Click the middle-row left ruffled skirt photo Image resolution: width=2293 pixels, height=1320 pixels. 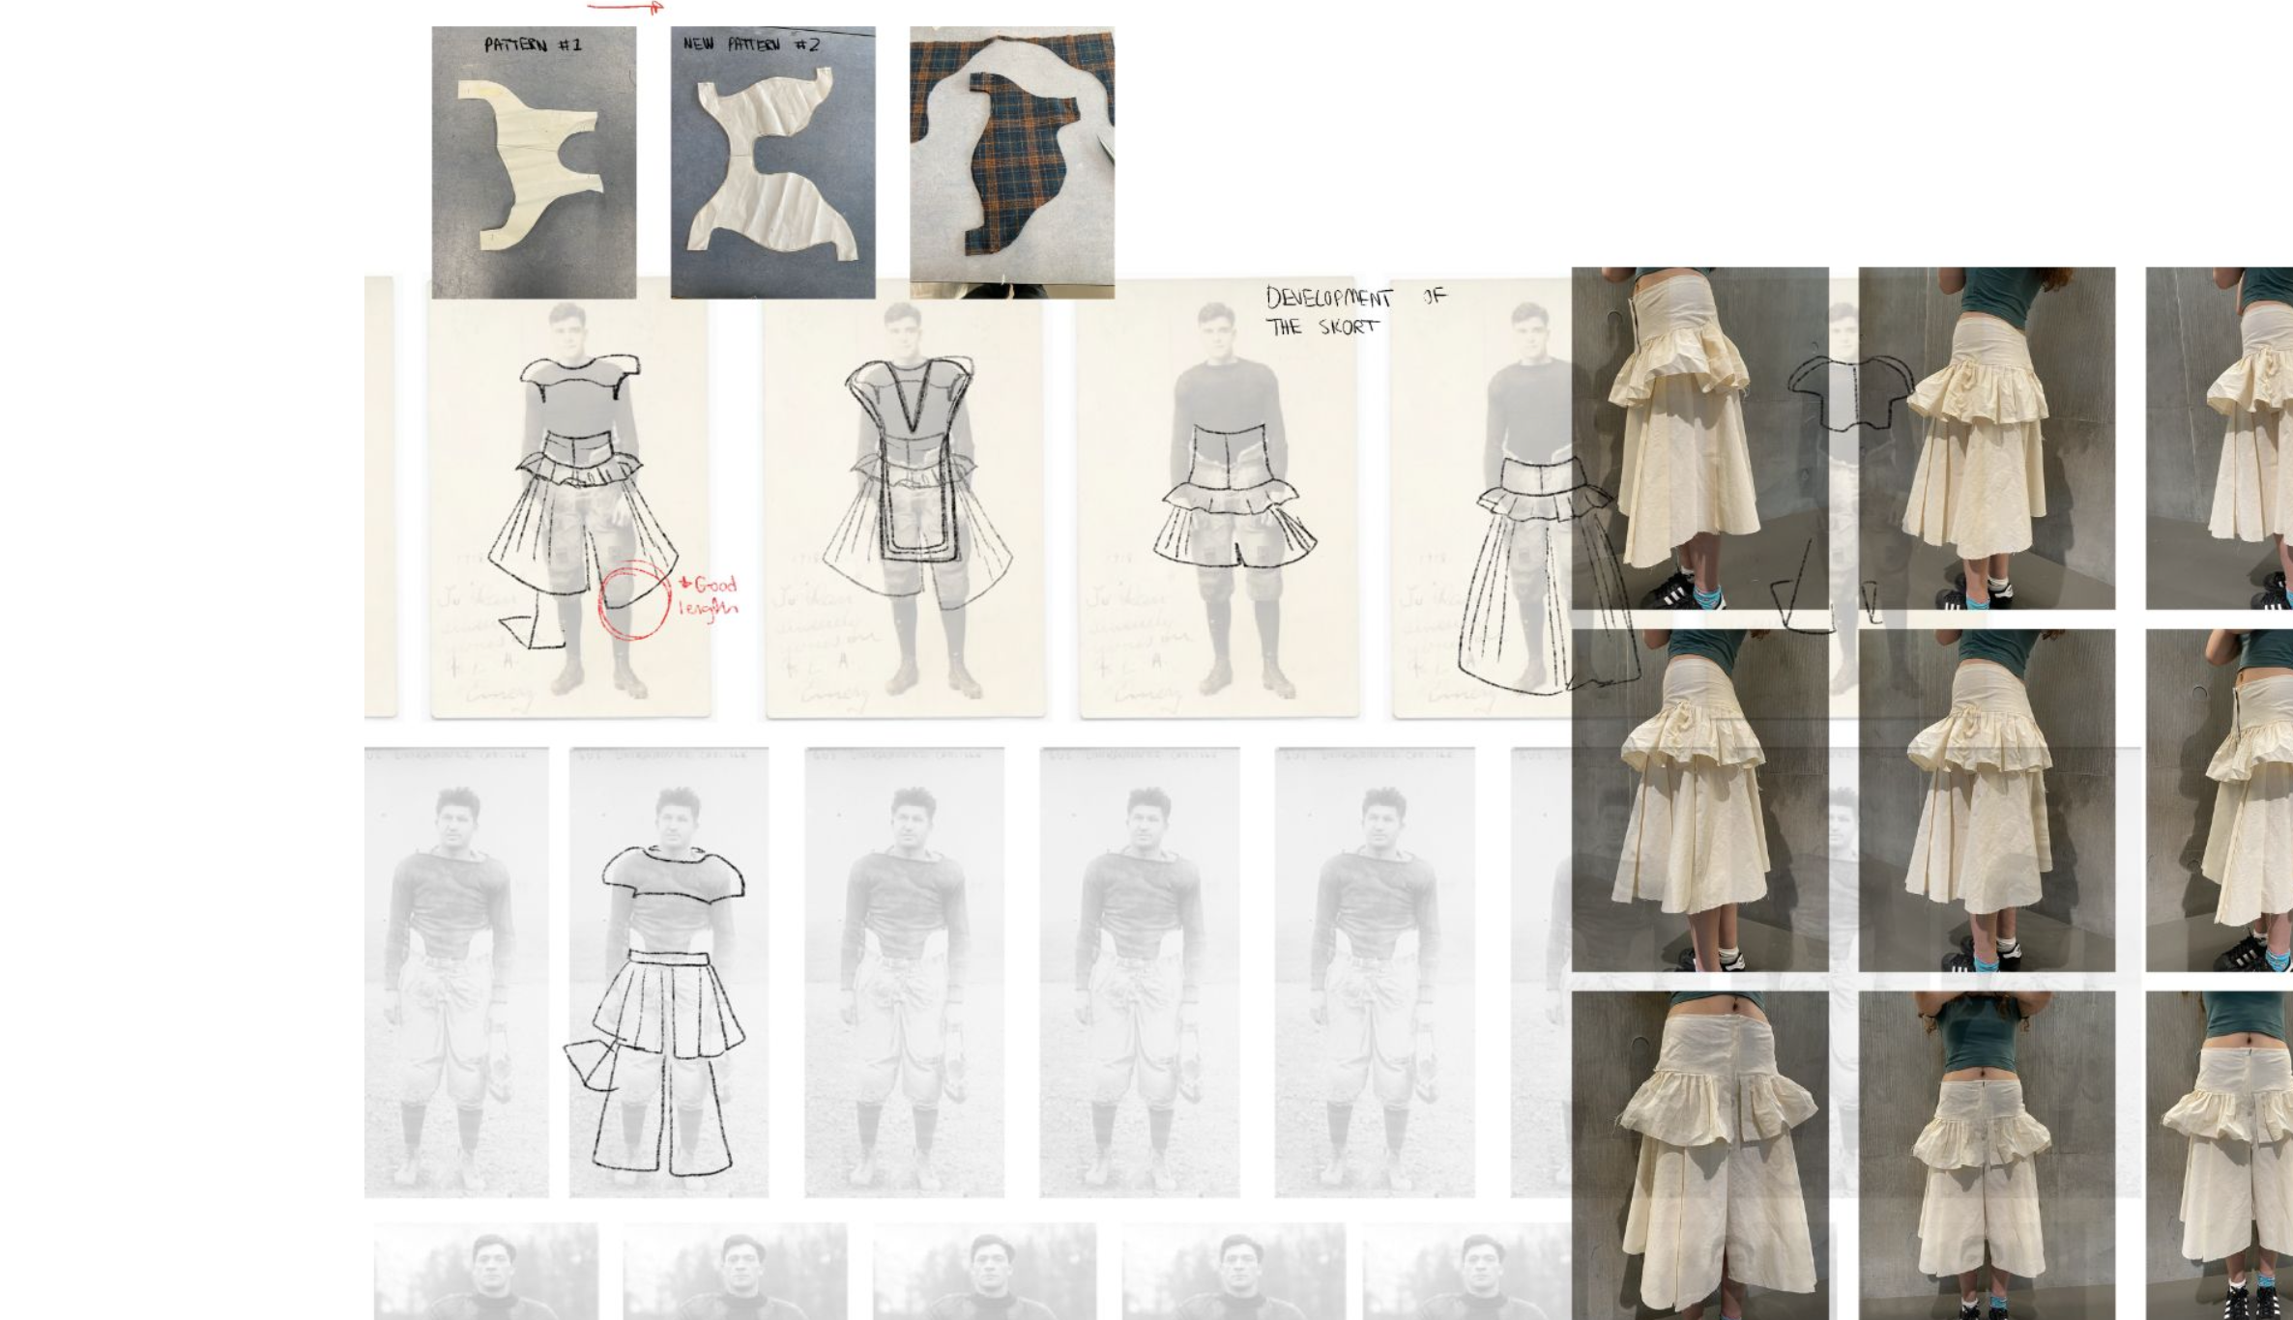click(1699, 800)
